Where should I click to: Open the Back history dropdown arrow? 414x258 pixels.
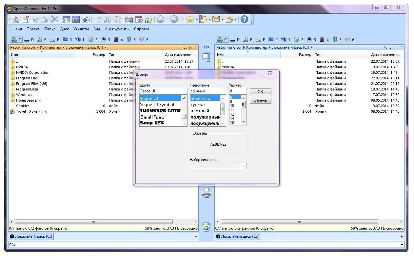167,20
